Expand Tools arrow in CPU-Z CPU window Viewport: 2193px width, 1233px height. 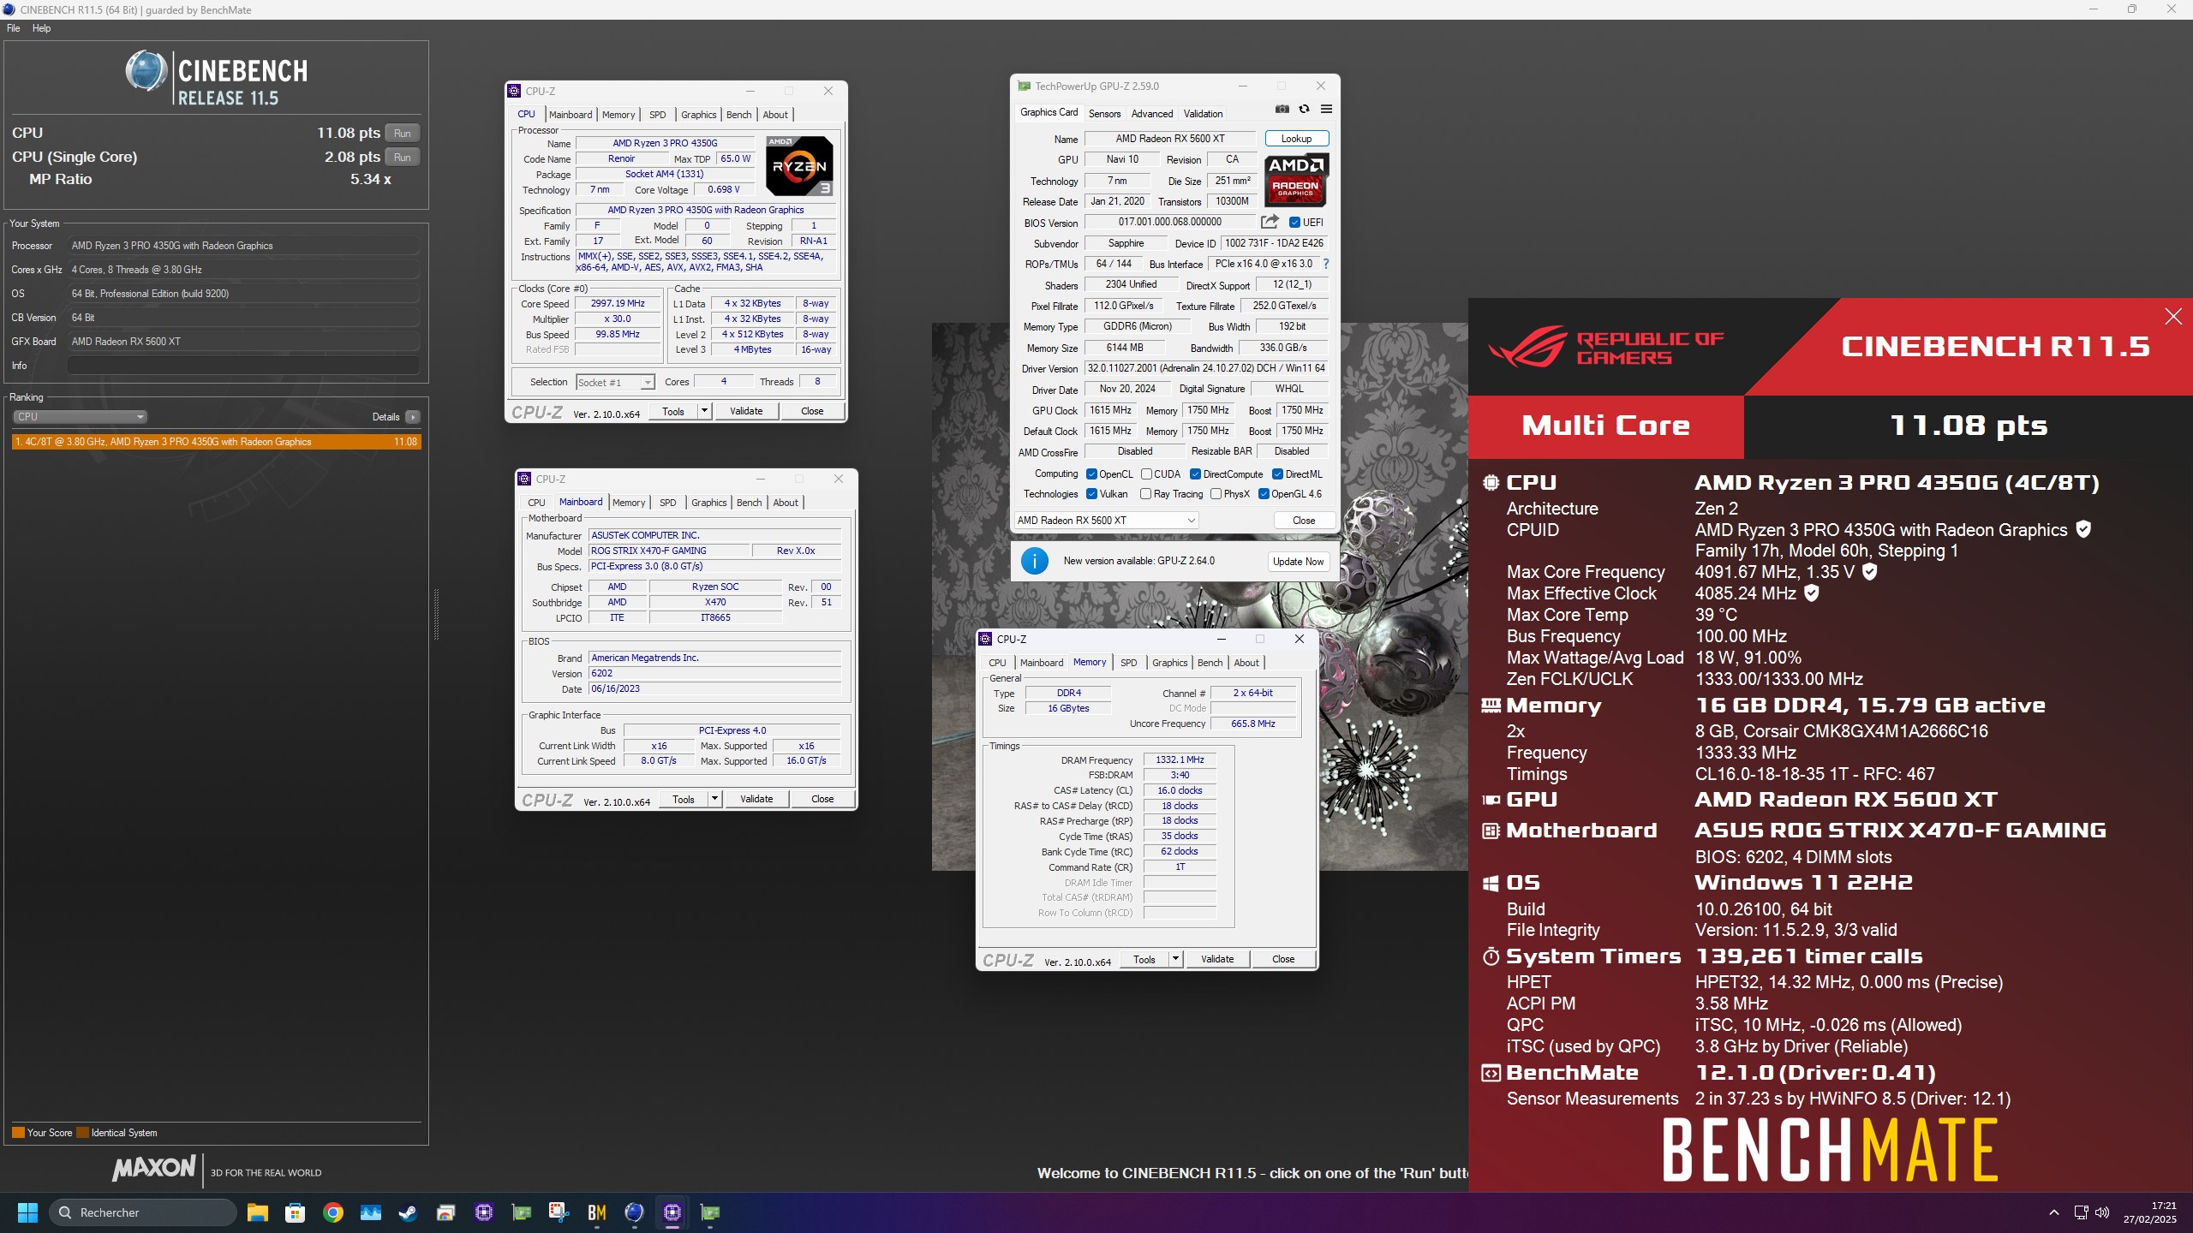point(704,411)
